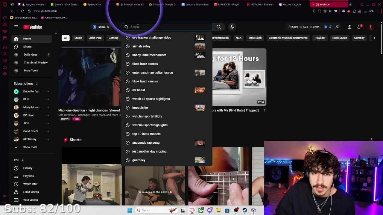Screen dimensions: 383x215
Task: Open Shorts in the sidebar
Action: 31,47
